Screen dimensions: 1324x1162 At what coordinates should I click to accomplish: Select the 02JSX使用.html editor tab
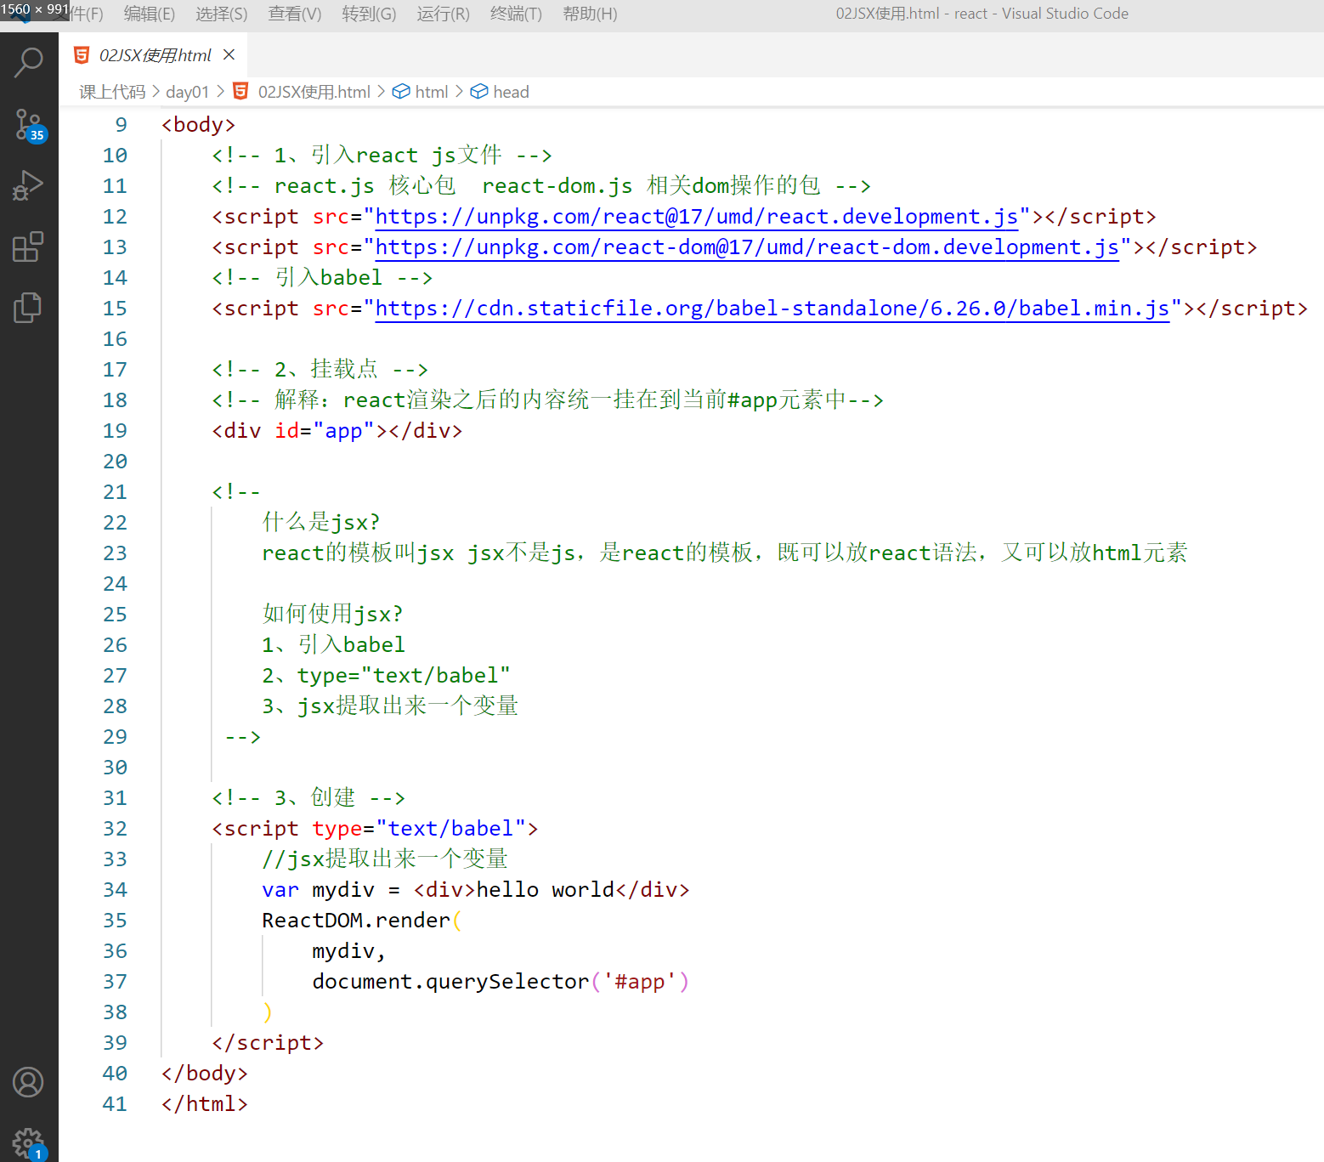click(x=154, y=55)
